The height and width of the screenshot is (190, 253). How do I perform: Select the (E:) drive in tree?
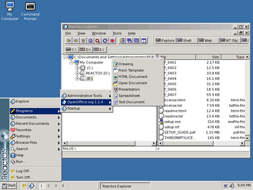(x=90, y=79)
